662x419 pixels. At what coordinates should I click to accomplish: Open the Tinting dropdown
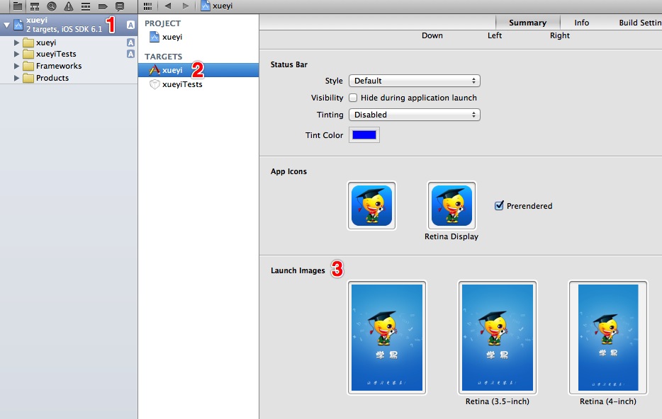click(415, 115)
